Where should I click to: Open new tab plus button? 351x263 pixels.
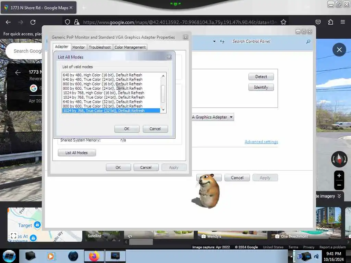(84, 8)
